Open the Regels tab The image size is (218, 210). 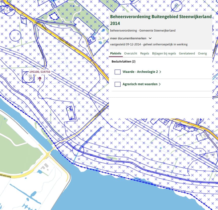tap(145, 53)
